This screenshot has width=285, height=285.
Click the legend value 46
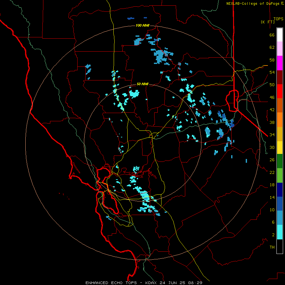tap(272, 98)
